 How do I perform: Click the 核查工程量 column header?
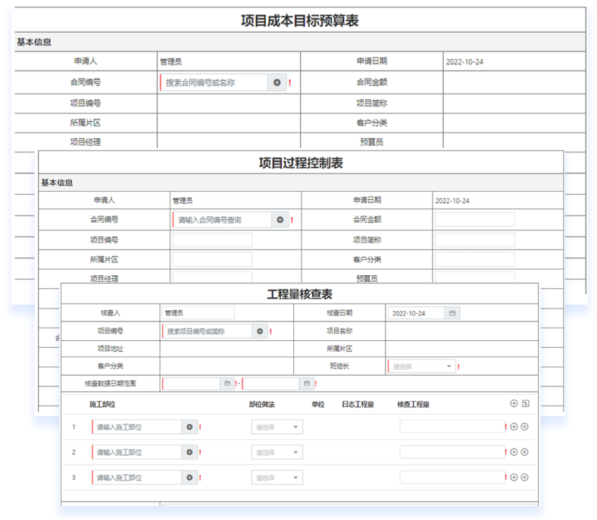click(x=414, y=404)
